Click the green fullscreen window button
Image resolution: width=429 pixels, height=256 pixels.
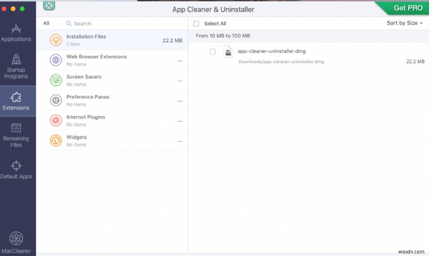tap(22, 9)
